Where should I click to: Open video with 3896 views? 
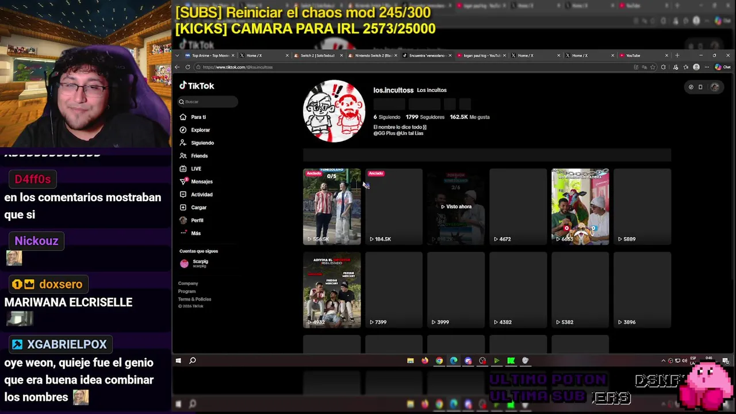642,290
